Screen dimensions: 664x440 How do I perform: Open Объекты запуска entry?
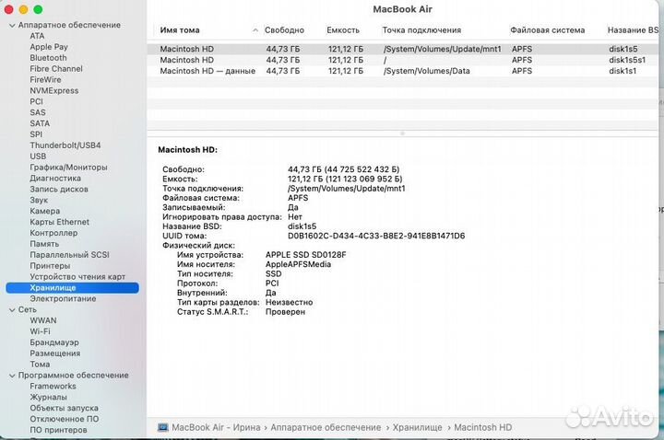point(64,409)
